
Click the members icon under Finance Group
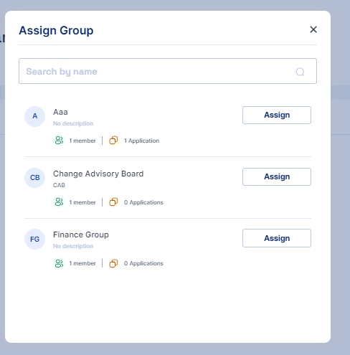pyautogui.click(x=59, y=263)
